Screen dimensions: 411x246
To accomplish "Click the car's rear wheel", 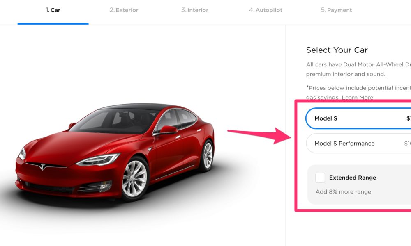I will (x=208, y=155).
